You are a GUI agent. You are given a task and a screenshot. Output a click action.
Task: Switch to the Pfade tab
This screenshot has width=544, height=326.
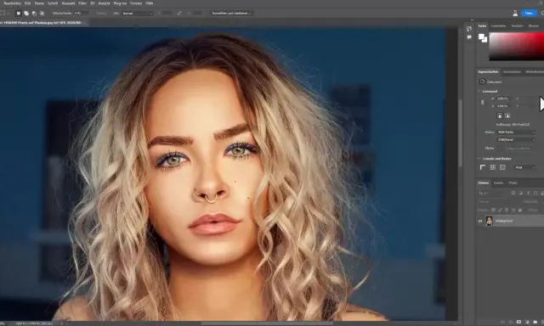coord(513,183)
